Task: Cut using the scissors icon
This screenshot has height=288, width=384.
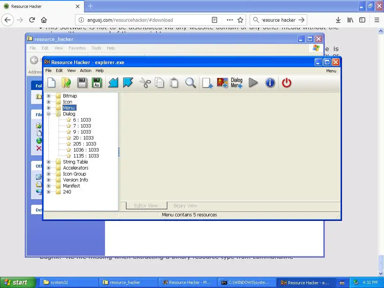Action: pos(145,82)
